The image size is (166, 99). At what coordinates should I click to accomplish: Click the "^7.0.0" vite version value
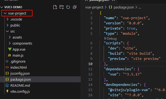click(133, 95)
